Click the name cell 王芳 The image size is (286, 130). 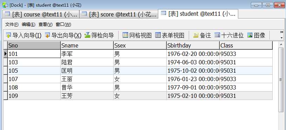click(87, 96)
